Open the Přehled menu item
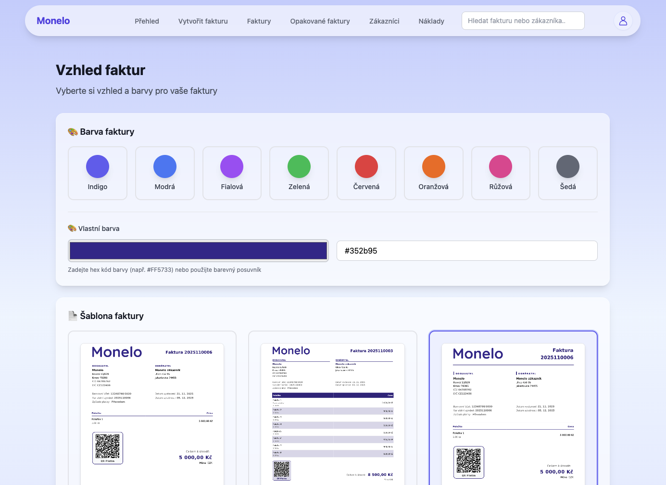The height and width of the screenshot is (485, 666). [x=147, y=21]
